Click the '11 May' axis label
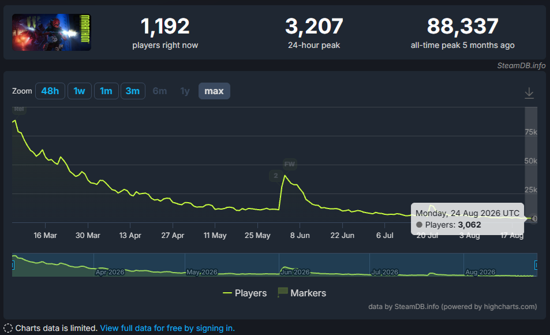 (215, 235)
